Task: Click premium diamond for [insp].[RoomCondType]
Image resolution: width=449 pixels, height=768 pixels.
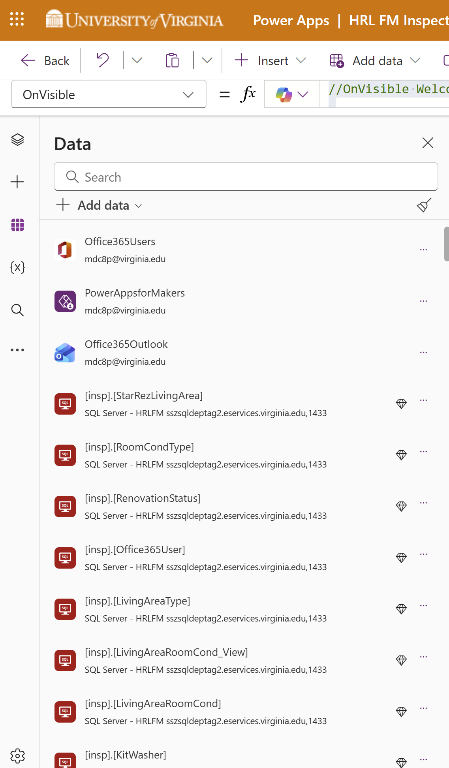Action: (401, 455)
